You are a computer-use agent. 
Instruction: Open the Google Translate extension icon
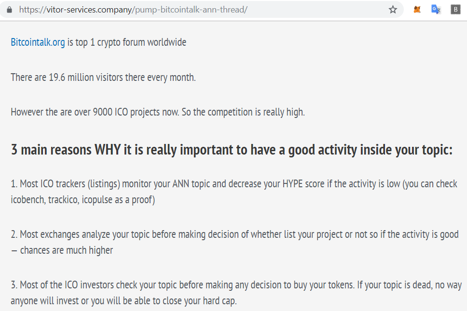tap(436, 10)
